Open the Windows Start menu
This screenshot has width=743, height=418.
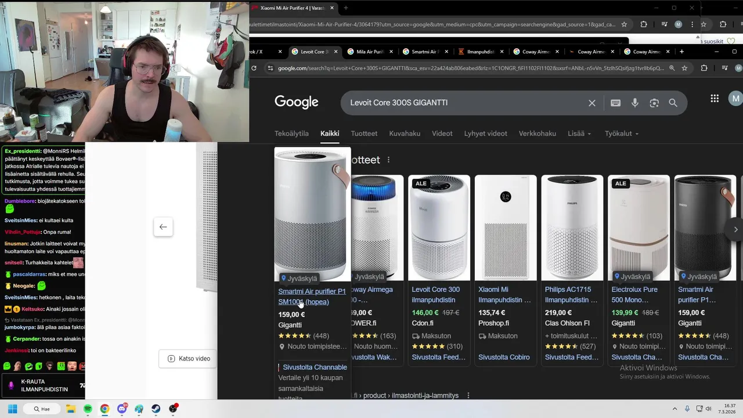click(12, 409)
